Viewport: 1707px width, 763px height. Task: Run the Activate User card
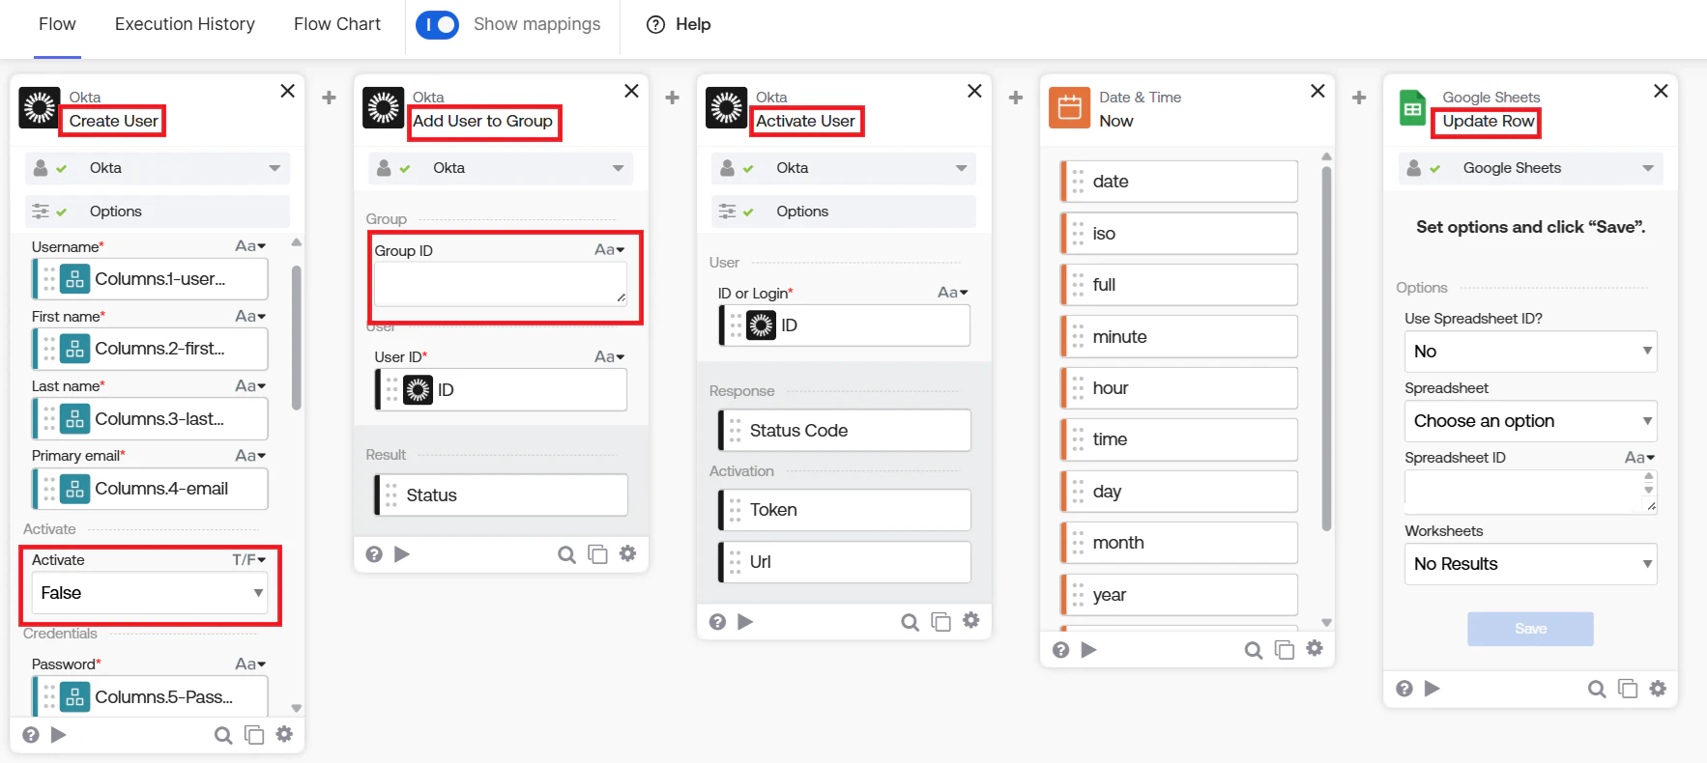pos(745,622)
